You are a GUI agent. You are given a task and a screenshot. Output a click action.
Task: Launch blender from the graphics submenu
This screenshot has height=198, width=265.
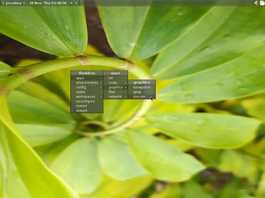point(140,97)
